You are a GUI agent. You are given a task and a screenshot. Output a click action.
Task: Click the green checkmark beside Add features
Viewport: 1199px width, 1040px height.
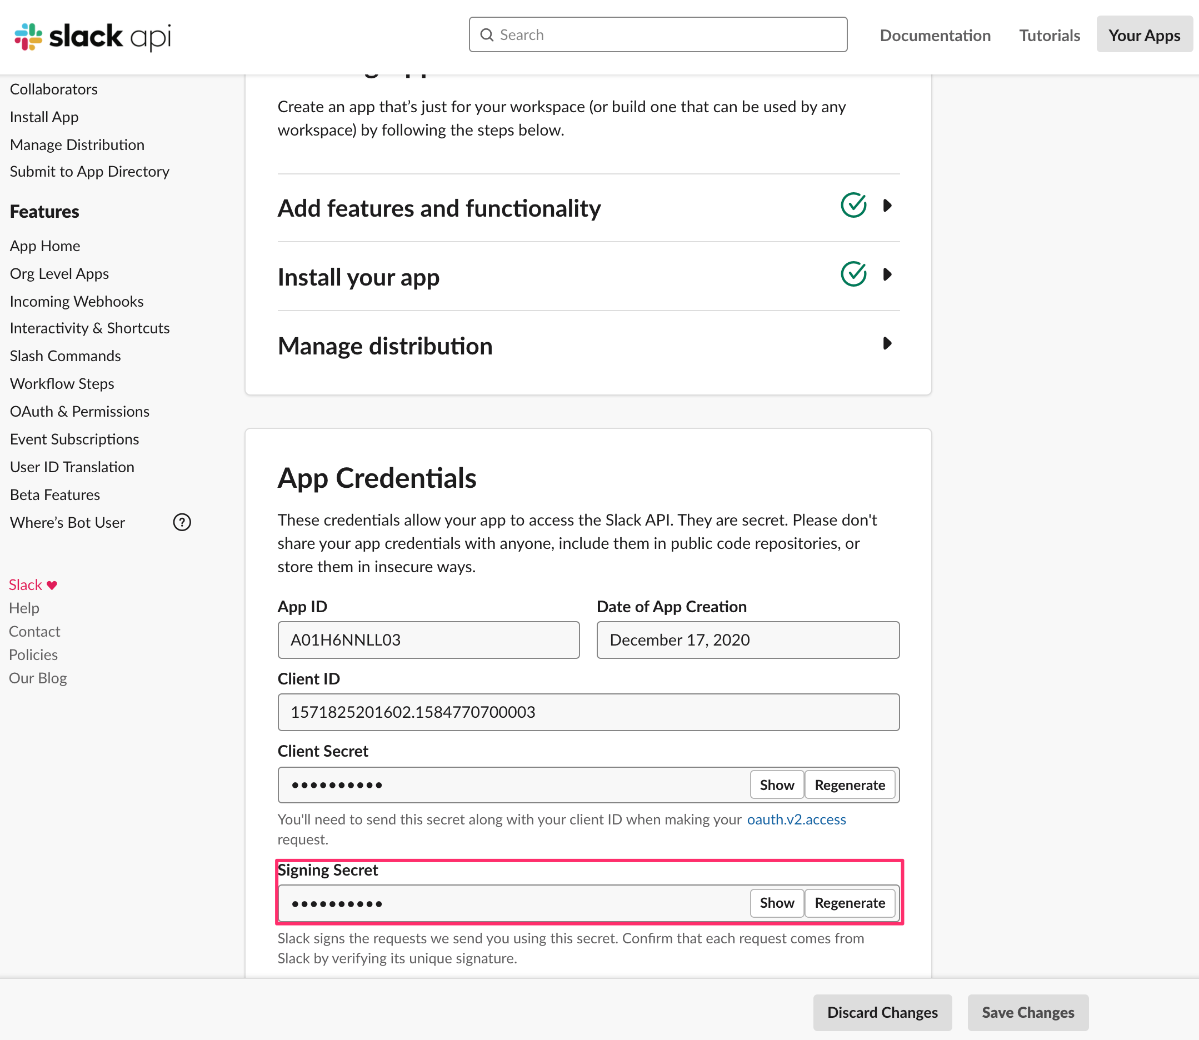coord(853,206)
